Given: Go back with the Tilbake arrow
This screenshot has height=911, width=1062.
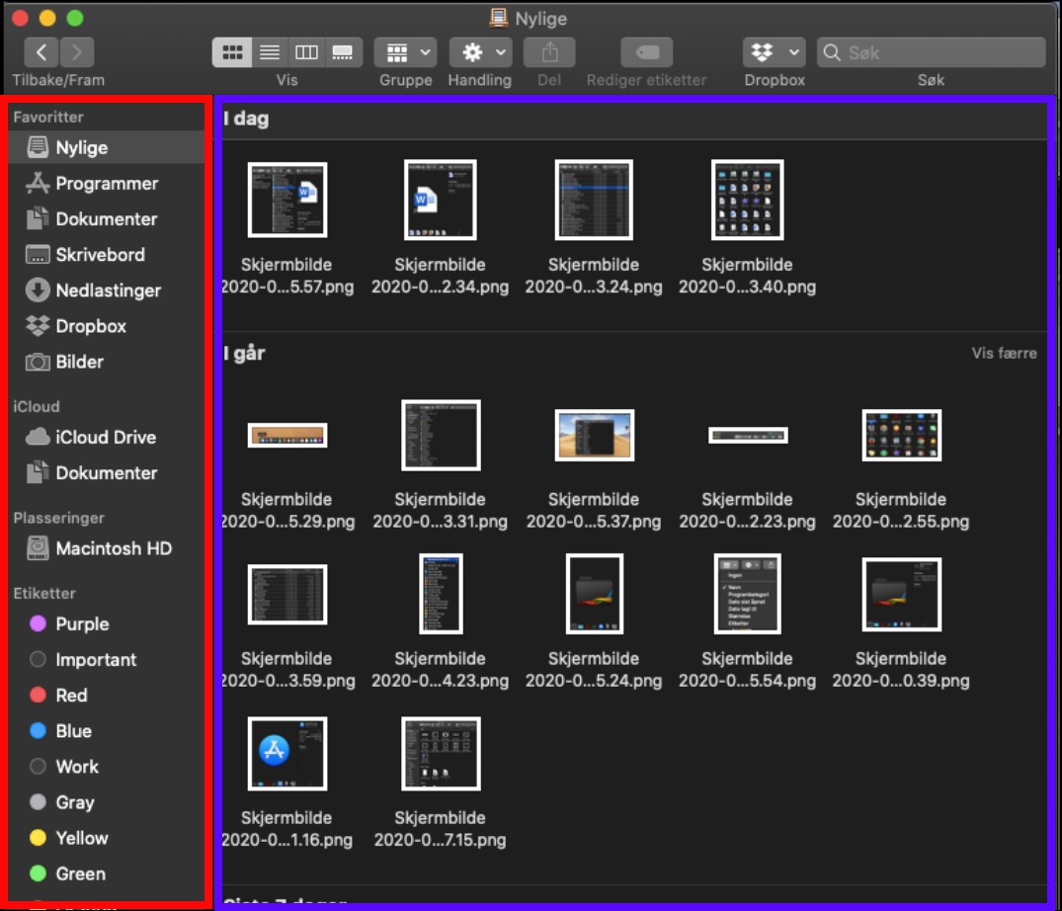Looking at the screenshot, I should tap(41, 52).
